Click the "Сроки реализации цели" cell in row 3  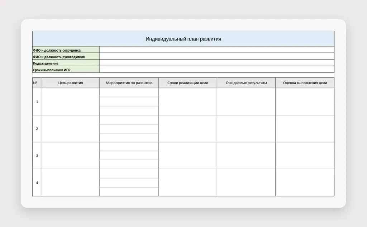click(188, 156)
